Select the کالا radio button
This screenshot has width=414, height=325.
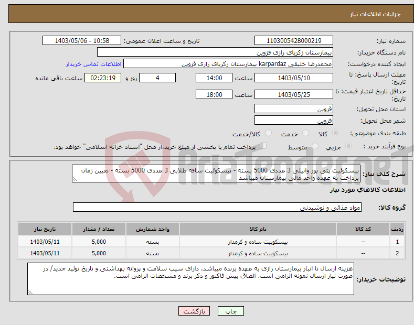(x=335, y=133)
